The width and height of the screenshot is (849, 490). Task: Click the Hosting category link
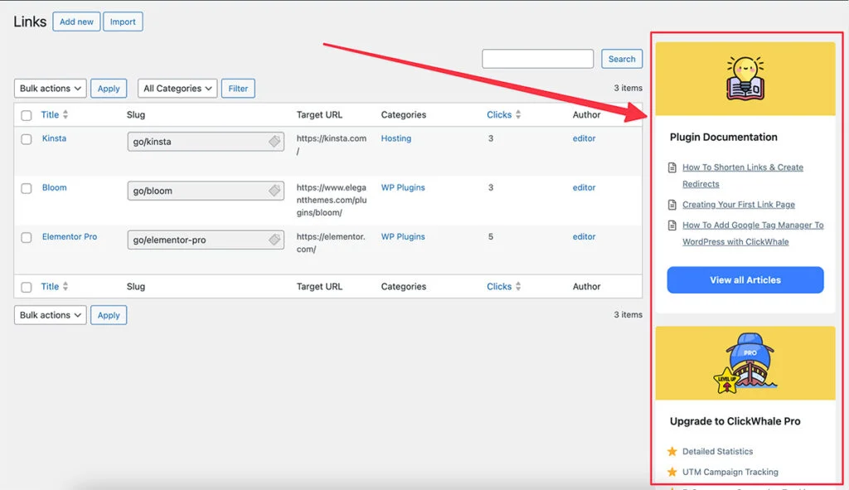click(395, 138)
